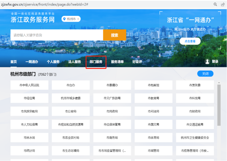Image resolution: width=227 pixels, height=161 pixels.
Task: Click the keyword search input field
Action: coord(57,35)
